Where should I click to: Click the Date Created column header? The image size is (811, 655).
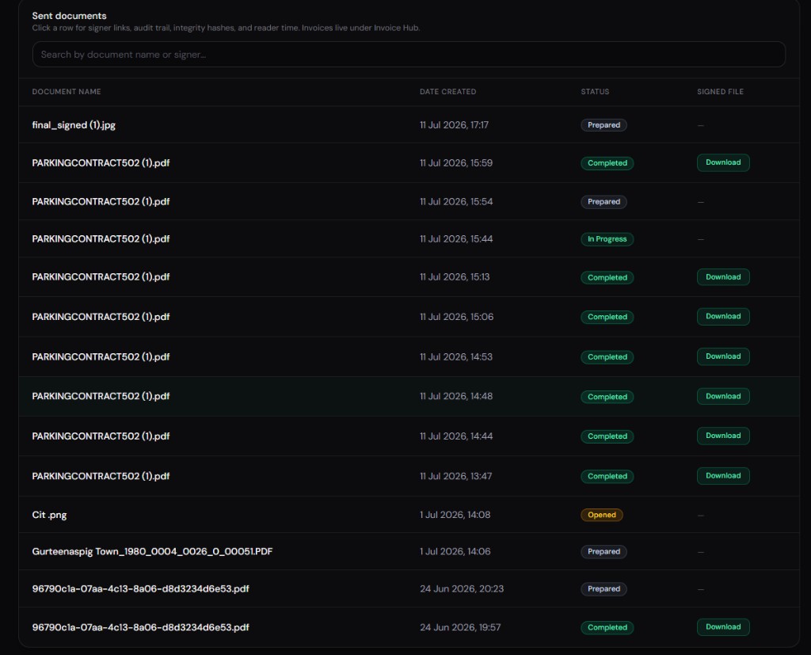coord(447,92)
